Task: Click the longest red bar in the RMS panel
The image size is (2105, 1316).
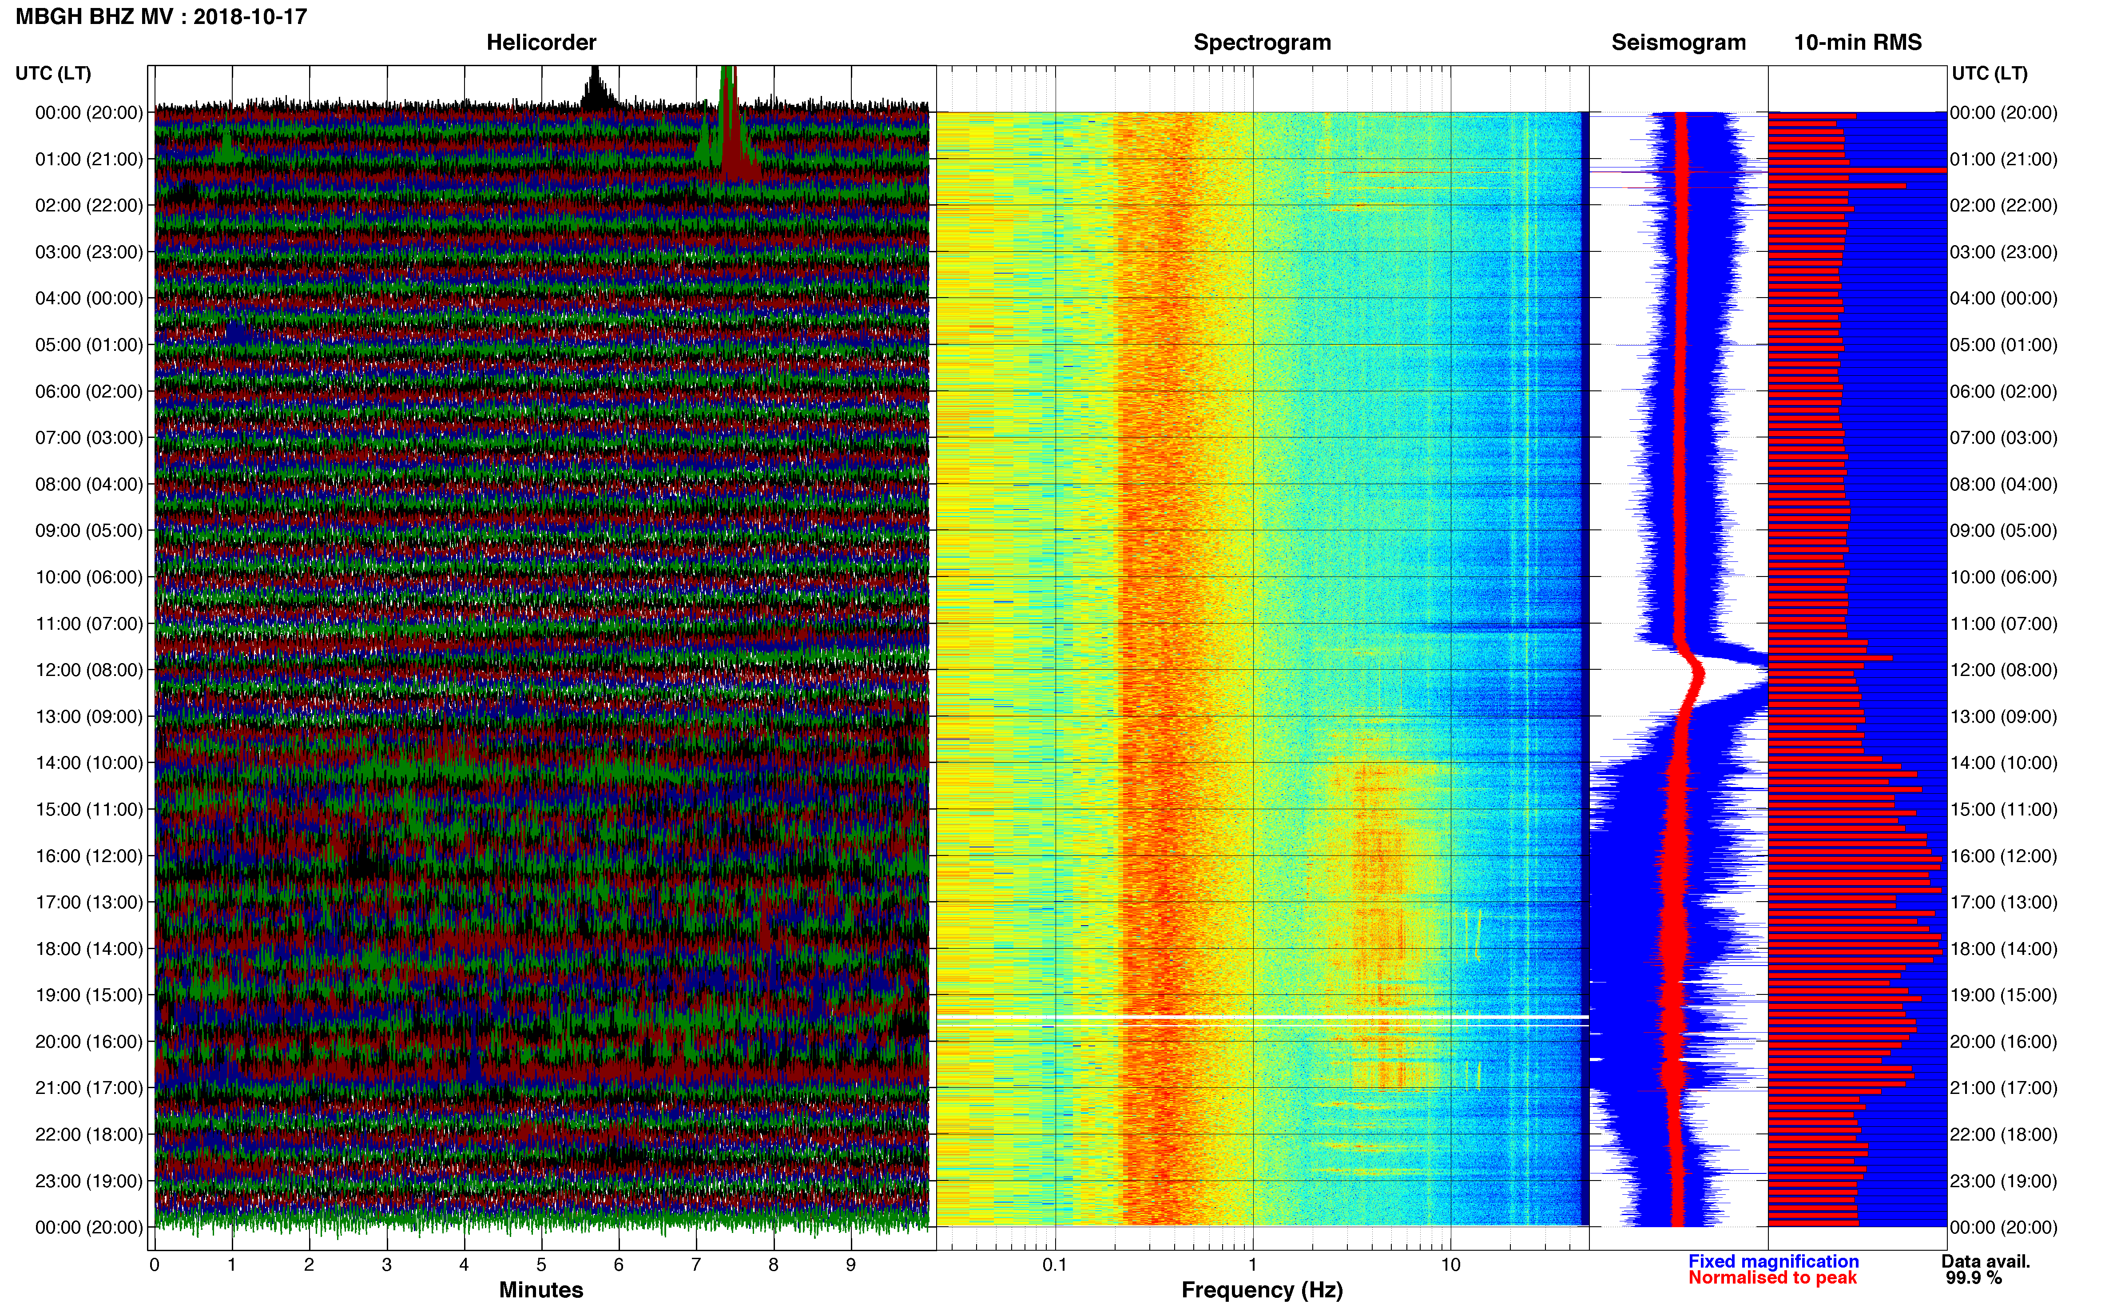Action: click(1857, 171)
